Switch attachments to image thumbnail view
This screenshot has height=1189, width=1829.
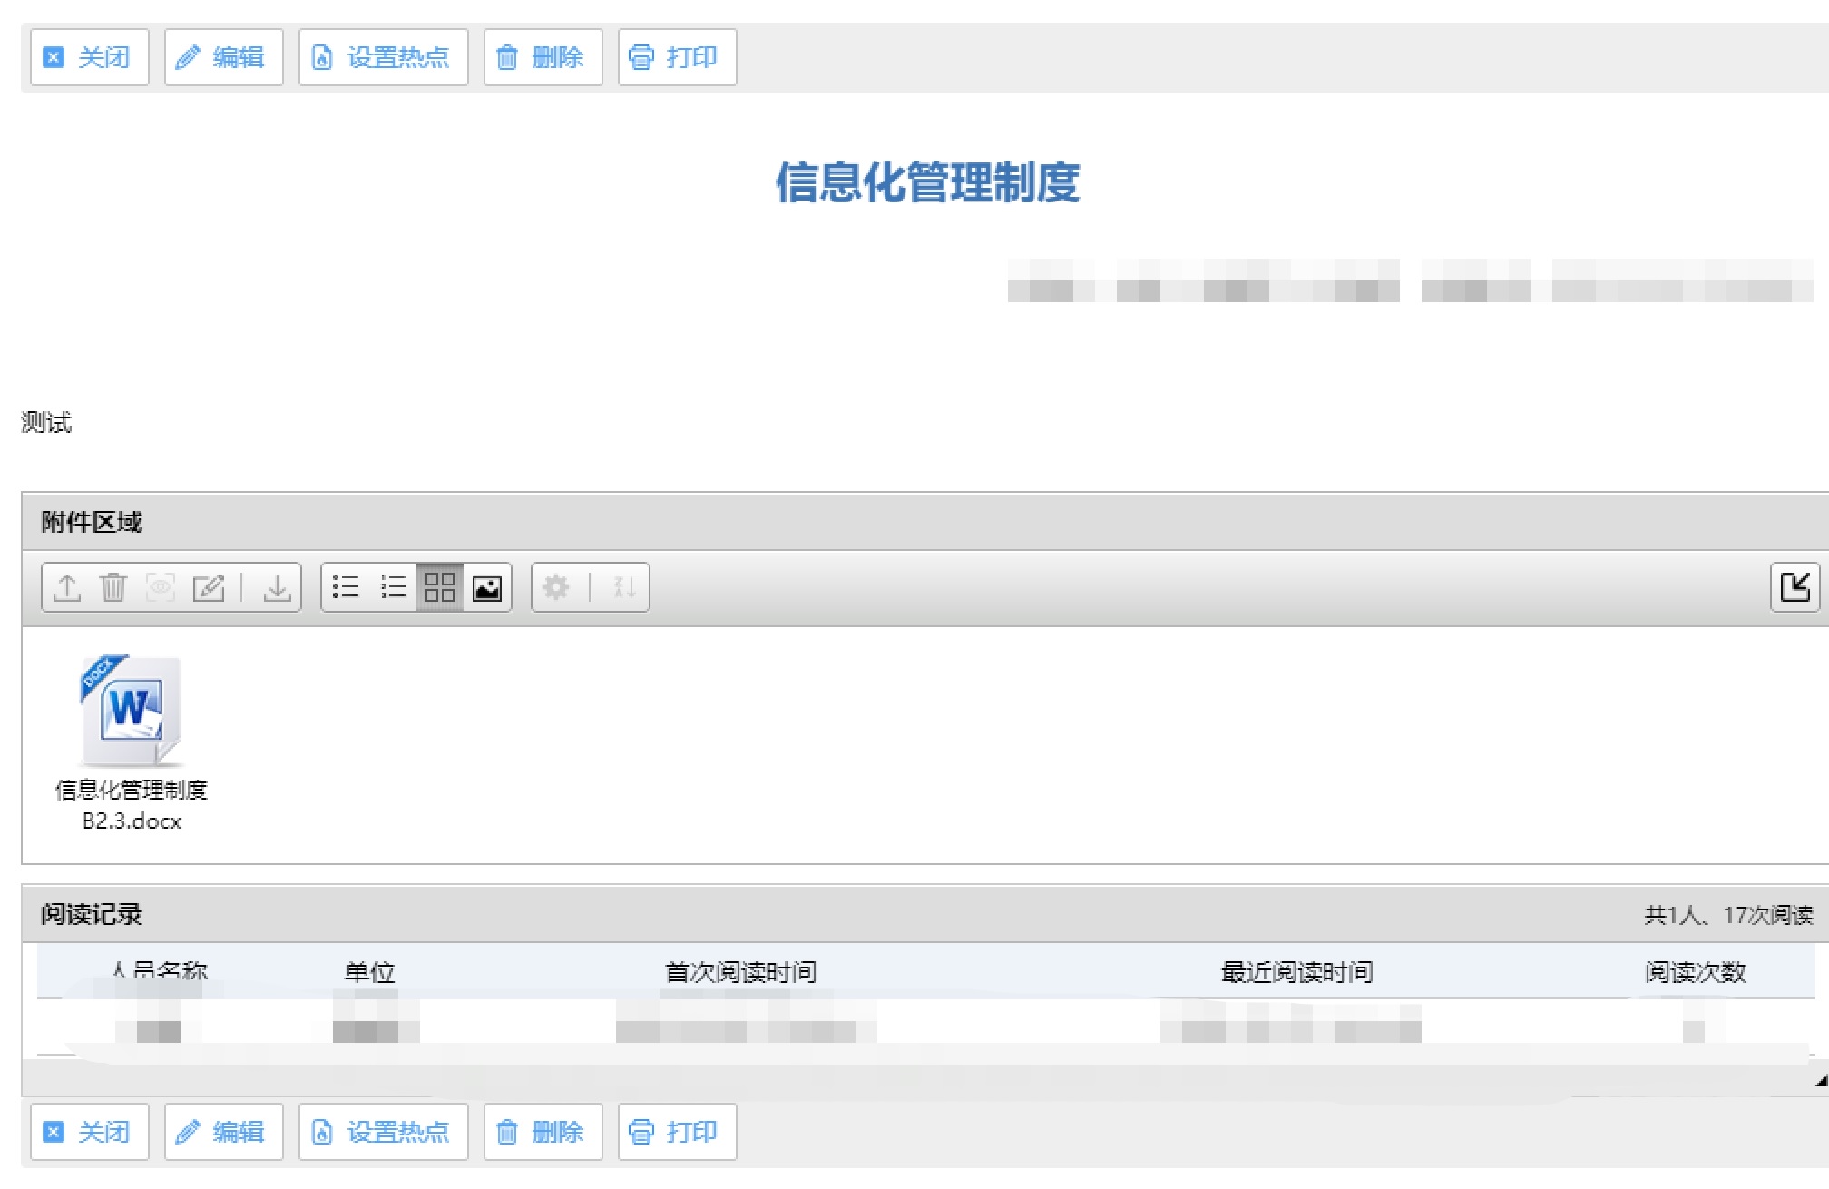[487, 587]
